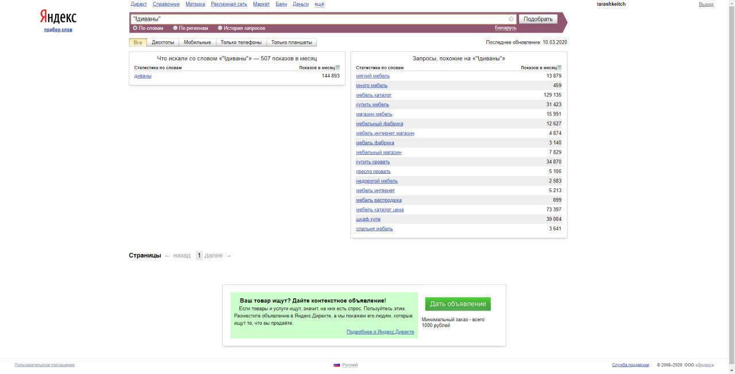Click 'Выход' logout link
The width and height of the screenshot is (735, 374).
pos(706,4)
